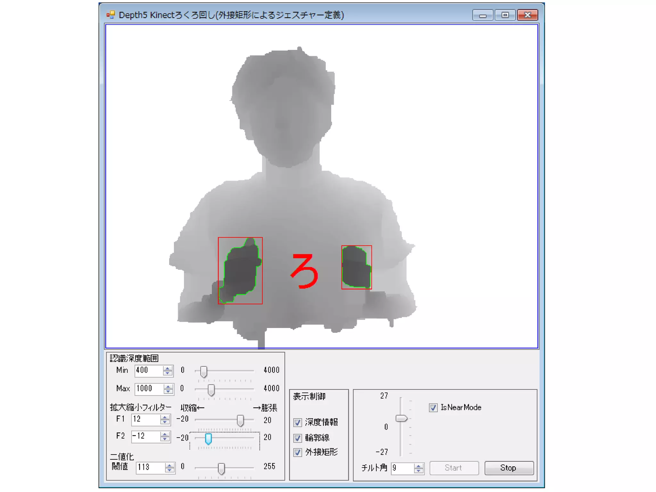Viewport: 656px width, 492px height.
Task: Decrease the F2 filter value spinner
Action: click(165, 439)
